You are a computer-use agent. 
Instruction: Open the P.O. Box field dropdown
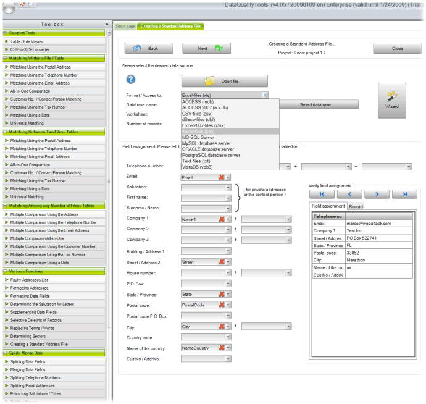tap(228, 284)
